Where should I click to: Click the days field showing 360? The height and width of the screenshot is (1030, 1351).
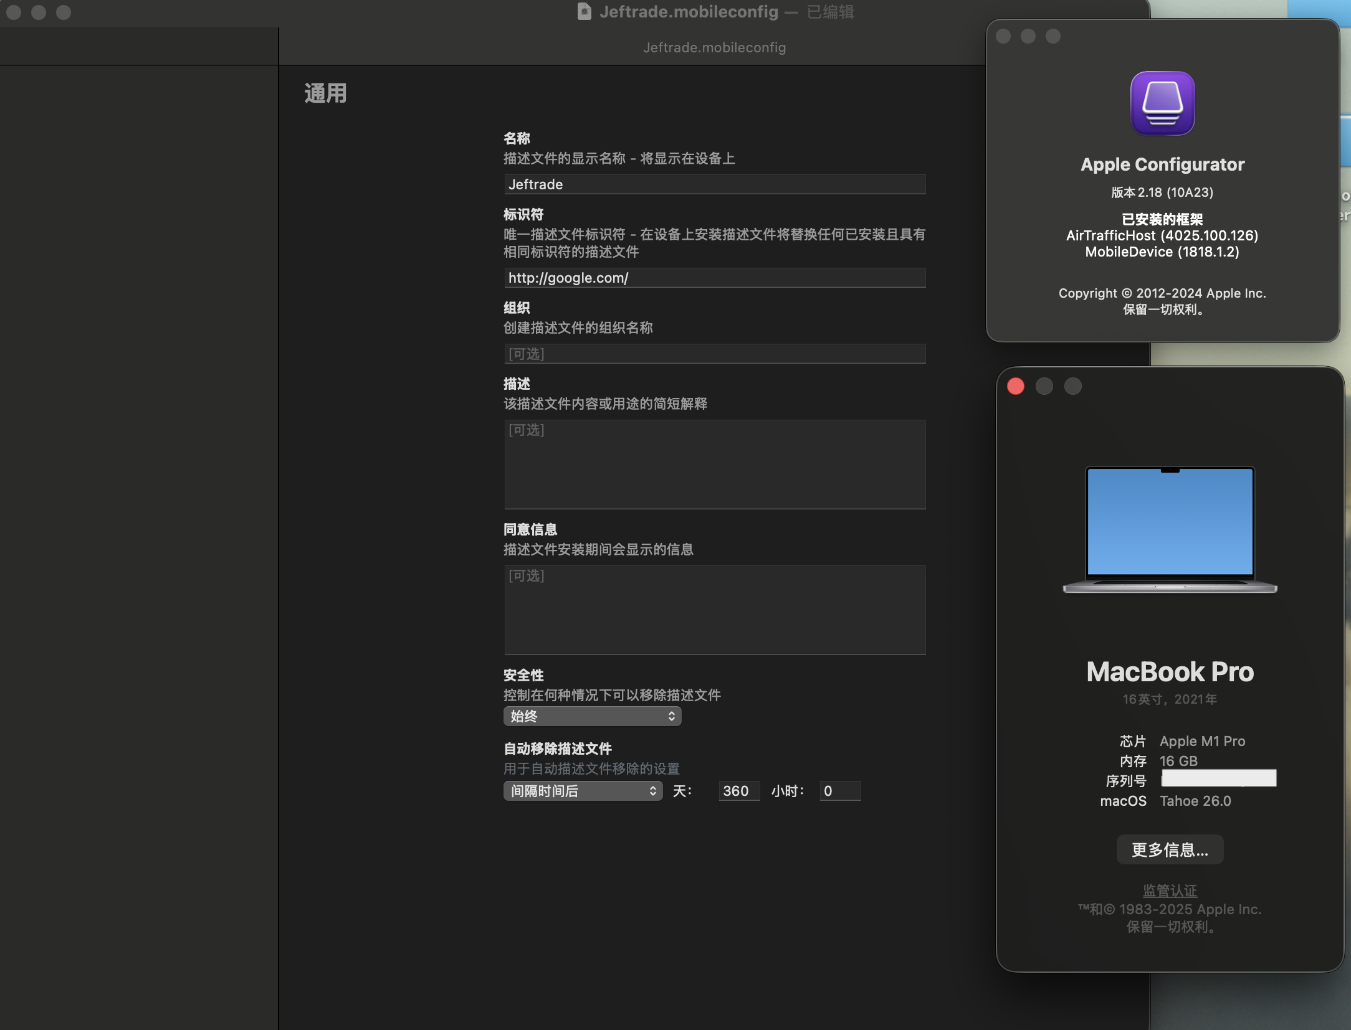(x=738, y=791)
